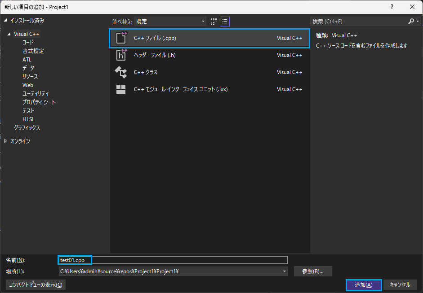
Task: Select the グラフィックス category
Action: point(27,127)
